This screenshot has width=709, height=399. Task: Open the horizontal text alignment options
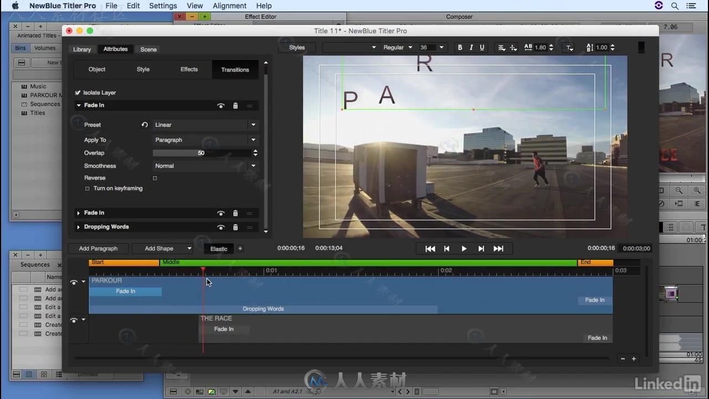501,48
